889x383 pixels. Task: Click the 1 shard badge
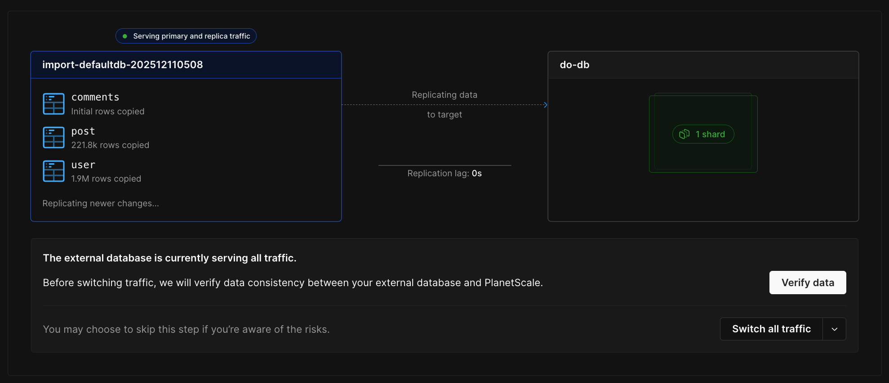pos(703,134)
